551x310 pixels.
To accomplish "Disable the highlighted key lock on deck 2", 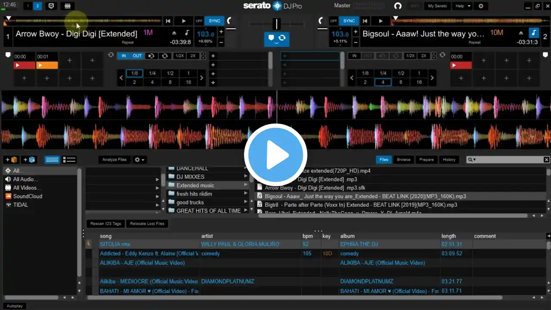I will [x=533, y=33].
